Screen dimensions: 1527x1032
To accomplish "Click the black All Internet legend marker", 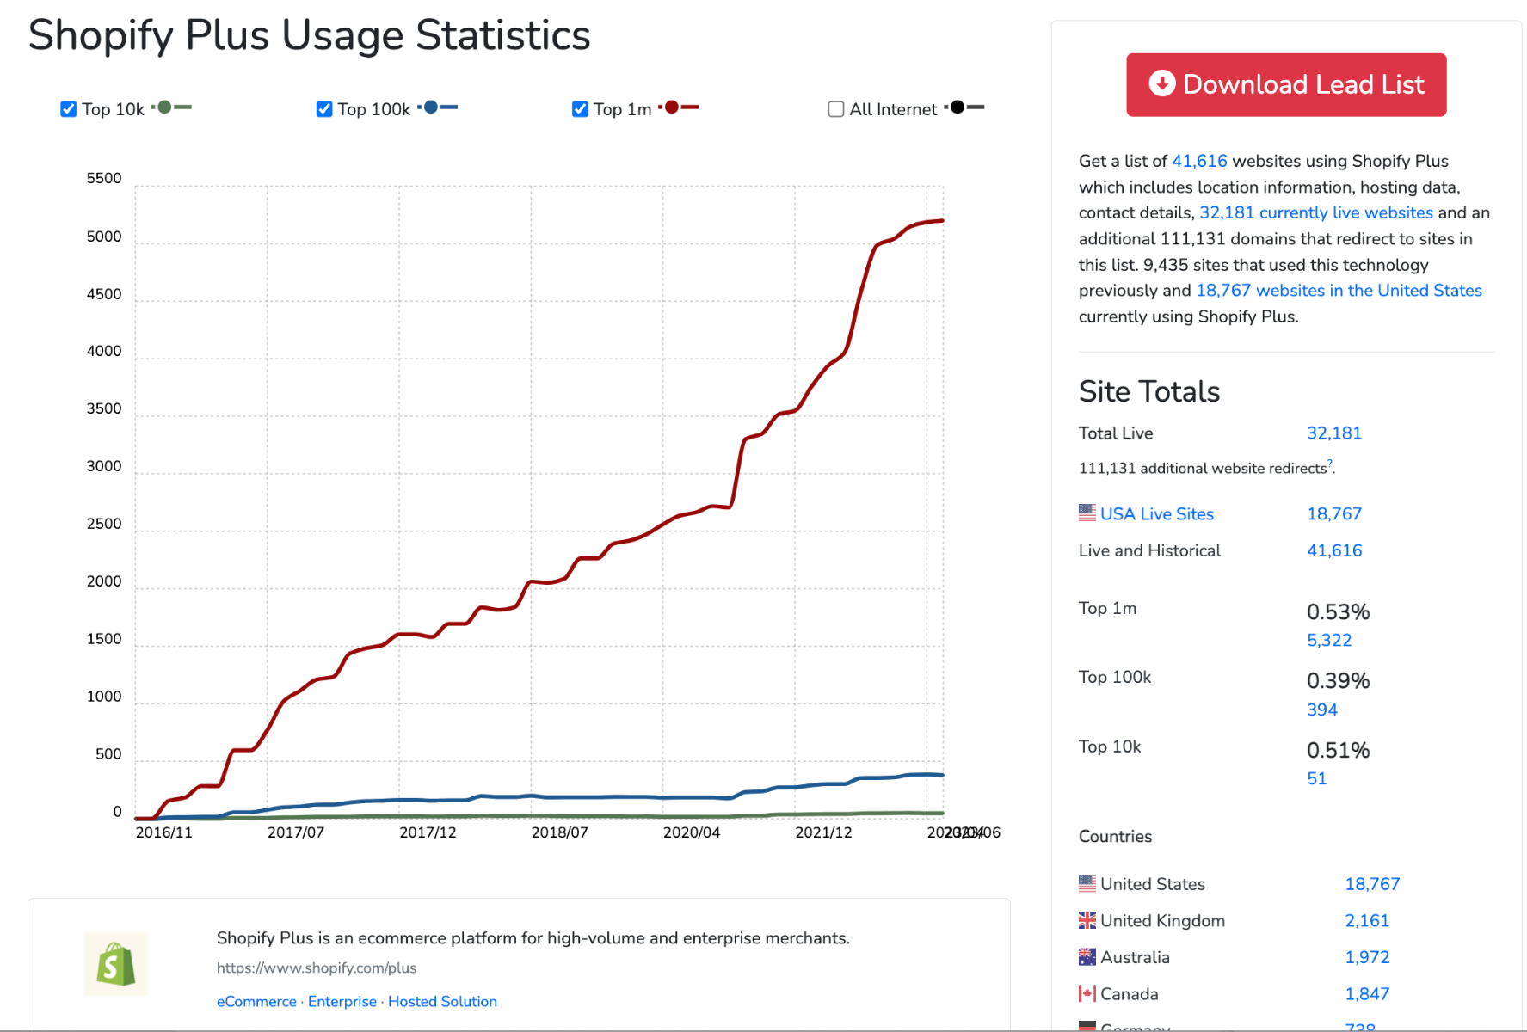I will (x=964, y=107).
